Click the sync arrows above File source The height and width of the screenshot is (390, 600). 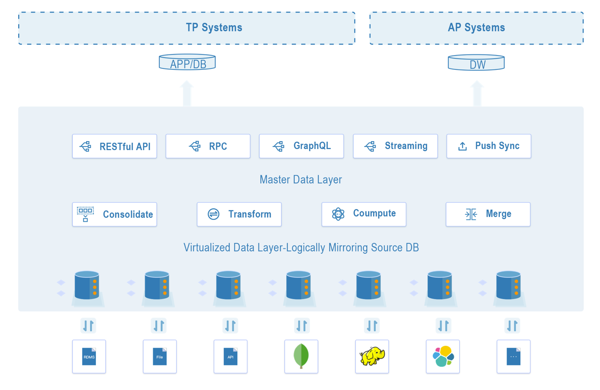(159, 326)
